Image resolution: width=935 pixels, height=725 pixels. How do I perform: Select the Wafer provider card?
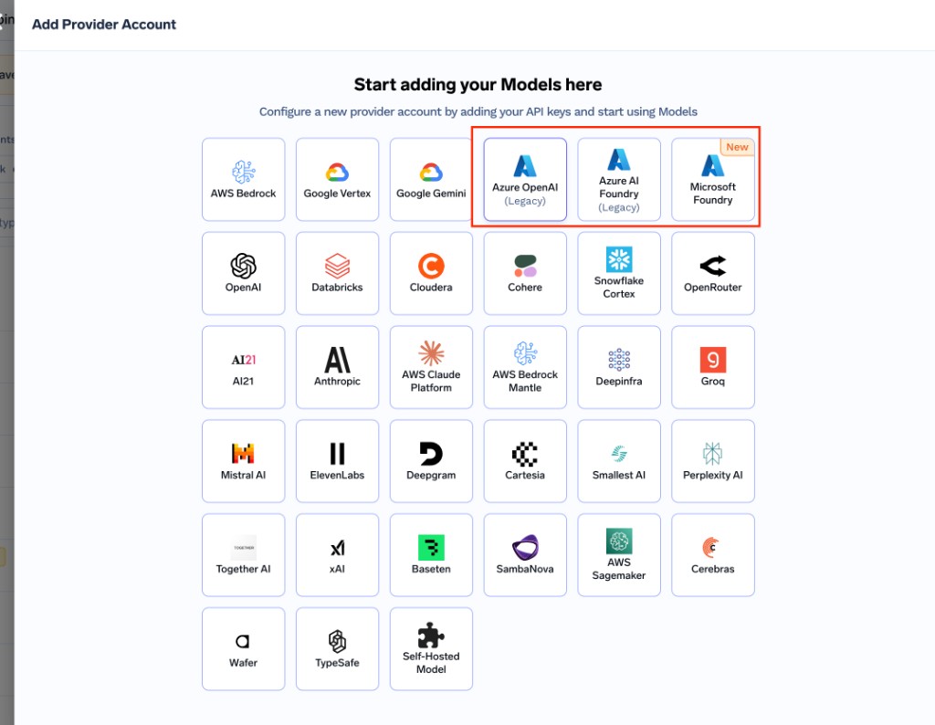pyautogui.click(x=243, y=648)
